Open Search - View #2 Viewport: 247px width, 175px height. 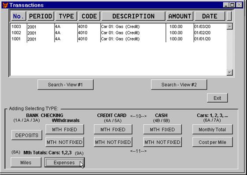point(179,85)
